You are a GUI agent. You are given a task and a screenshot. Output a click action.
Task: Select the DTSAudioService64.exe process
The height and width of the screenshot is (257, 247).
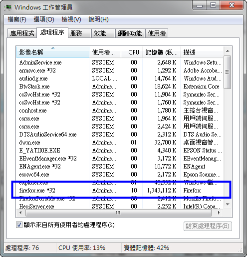[120, 134]
